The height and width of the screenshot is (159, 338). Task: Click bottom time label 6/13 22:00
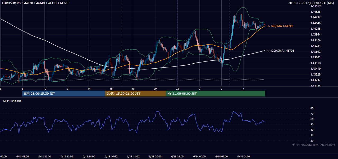pyautogui.click(x=177, y=156)
